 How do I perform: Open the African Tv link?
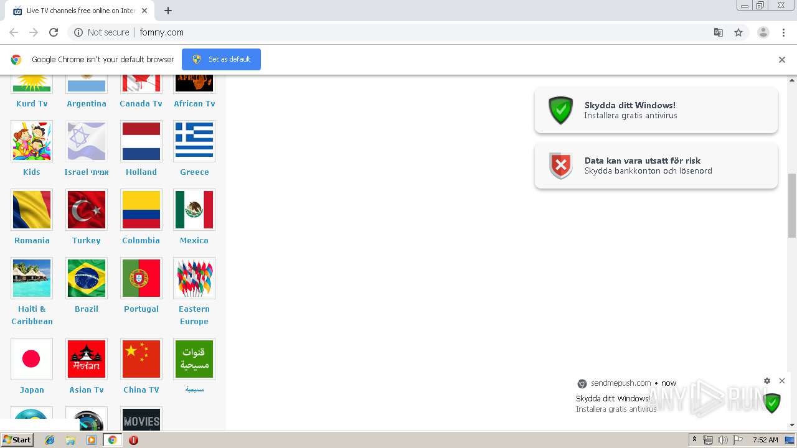[x=194, y=104]
